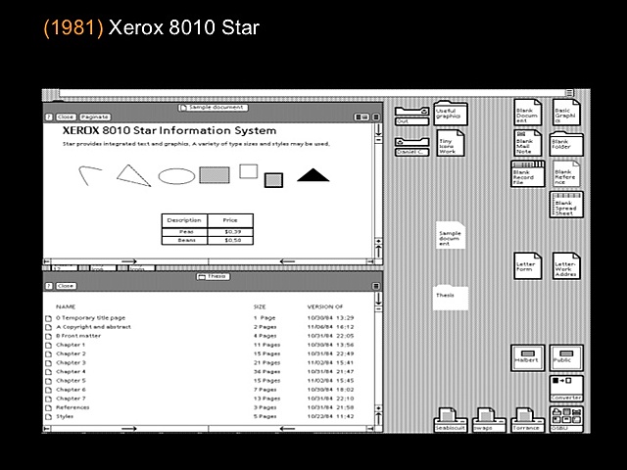The height and width of the screenshot is (470, 627).
Task: Select the Blank Mail Note icon
Action: coord(527,143)
